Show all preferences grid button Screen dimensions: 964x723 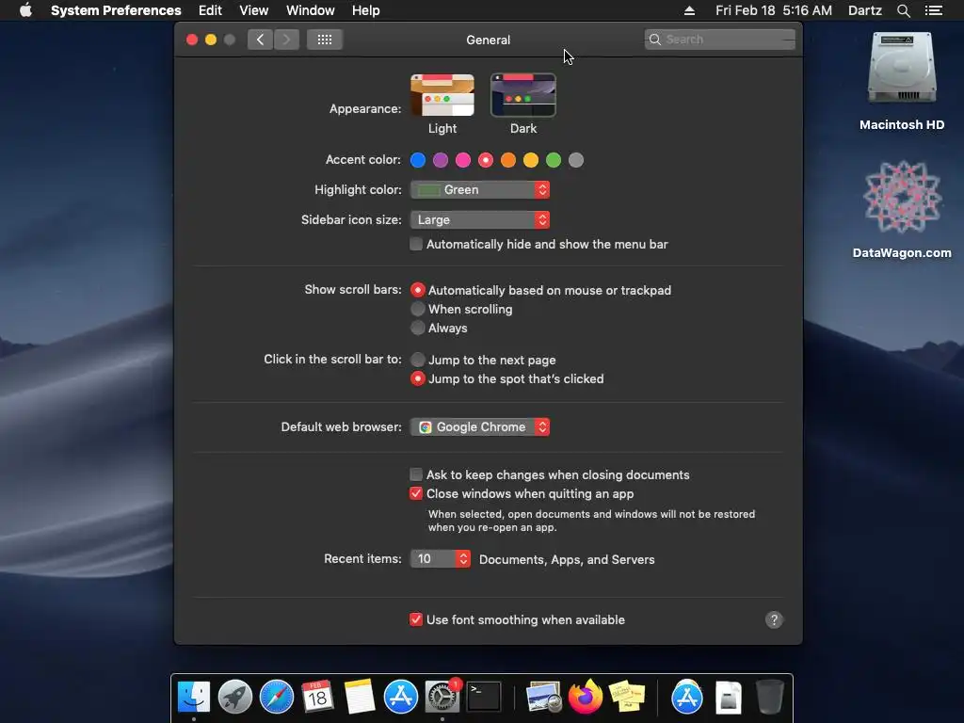coord(325,40)
